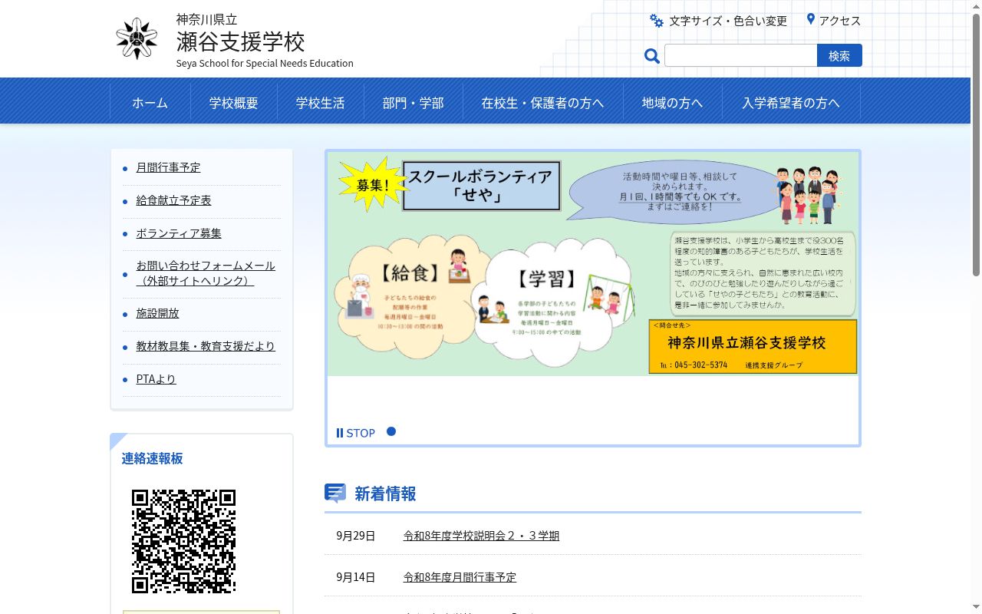
Task: Open 文字サイズ・色合い変更 settings link
Action: click(x=728, y=21)
